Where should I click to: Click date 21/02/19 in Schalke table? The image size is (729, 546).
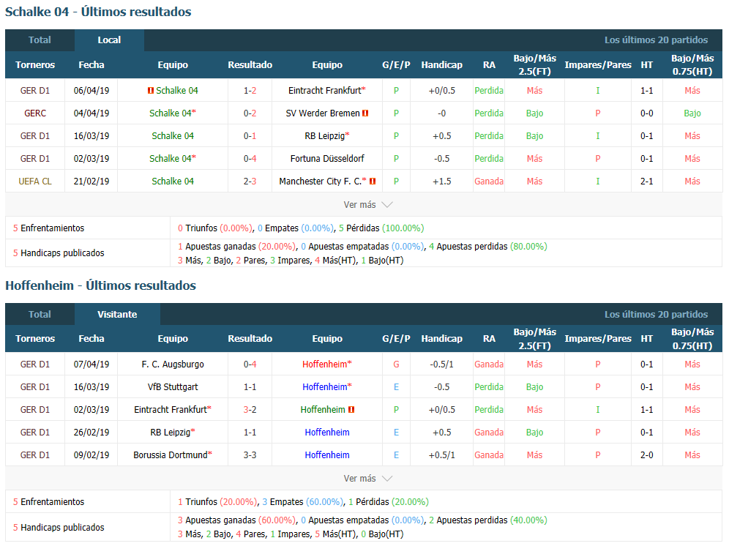[91, 182]
